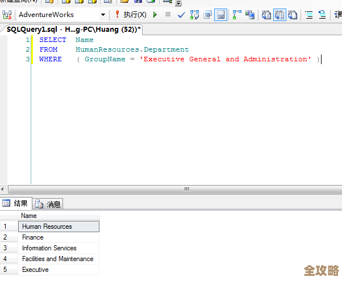Select the Facilities and Maintenance cell
The height and width of the screenshot is (281, 342).
(x=59, y=259)
